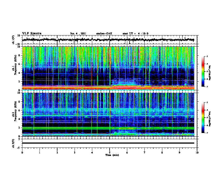The image size is (222, 171).
Task: Click the ch.2 spectrogram "2" kHz tick label
Action: [x=19, y=128]
